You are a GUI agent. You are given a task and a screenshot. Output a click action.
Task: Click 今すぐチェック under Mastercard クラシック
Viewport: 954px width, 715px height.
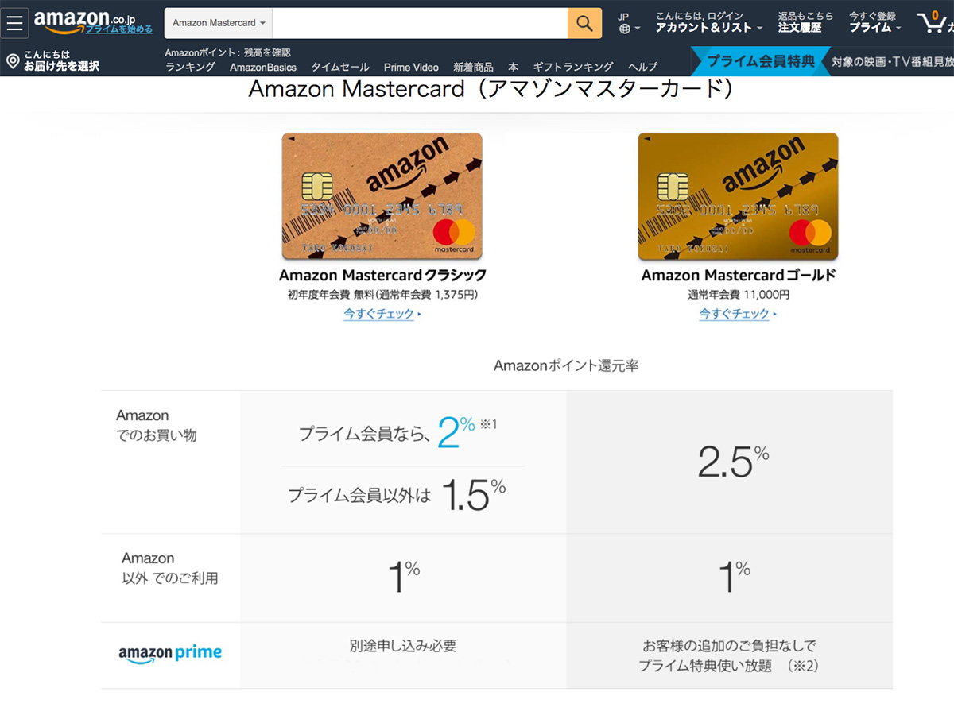(379, 314)
